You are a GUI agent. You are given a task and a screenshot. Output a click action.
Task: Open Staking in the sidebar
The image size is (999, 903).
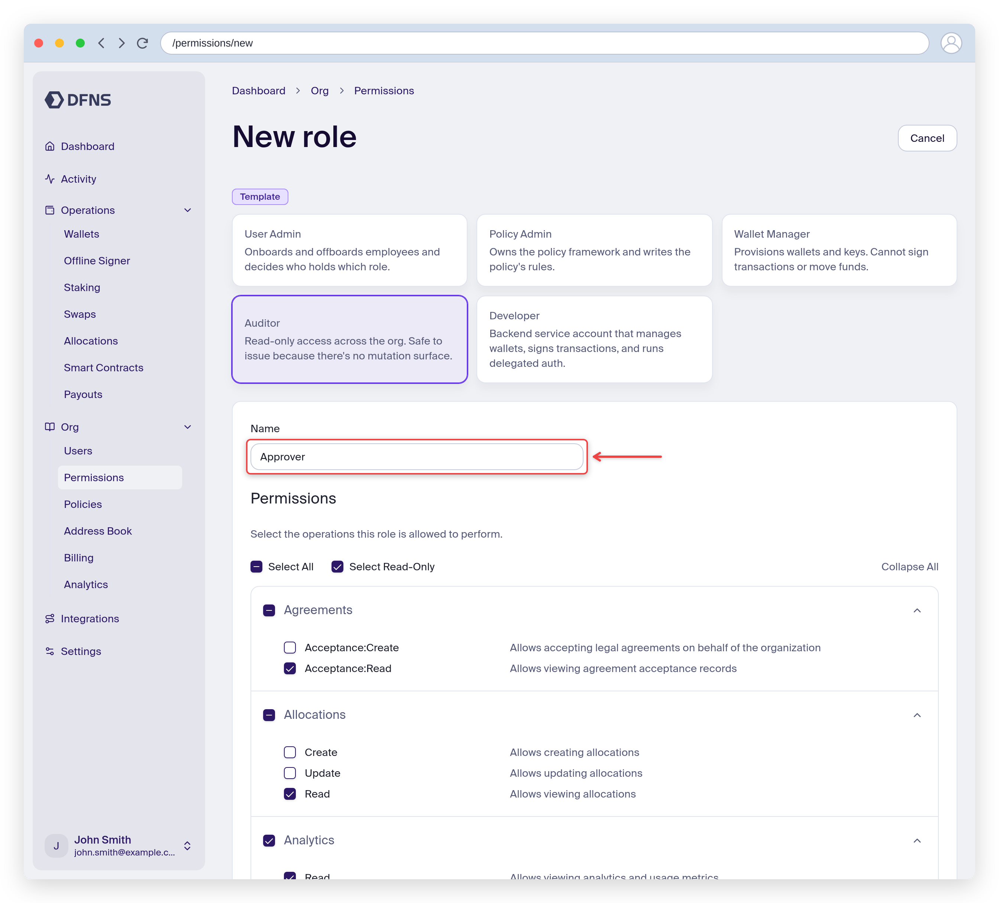82,287
